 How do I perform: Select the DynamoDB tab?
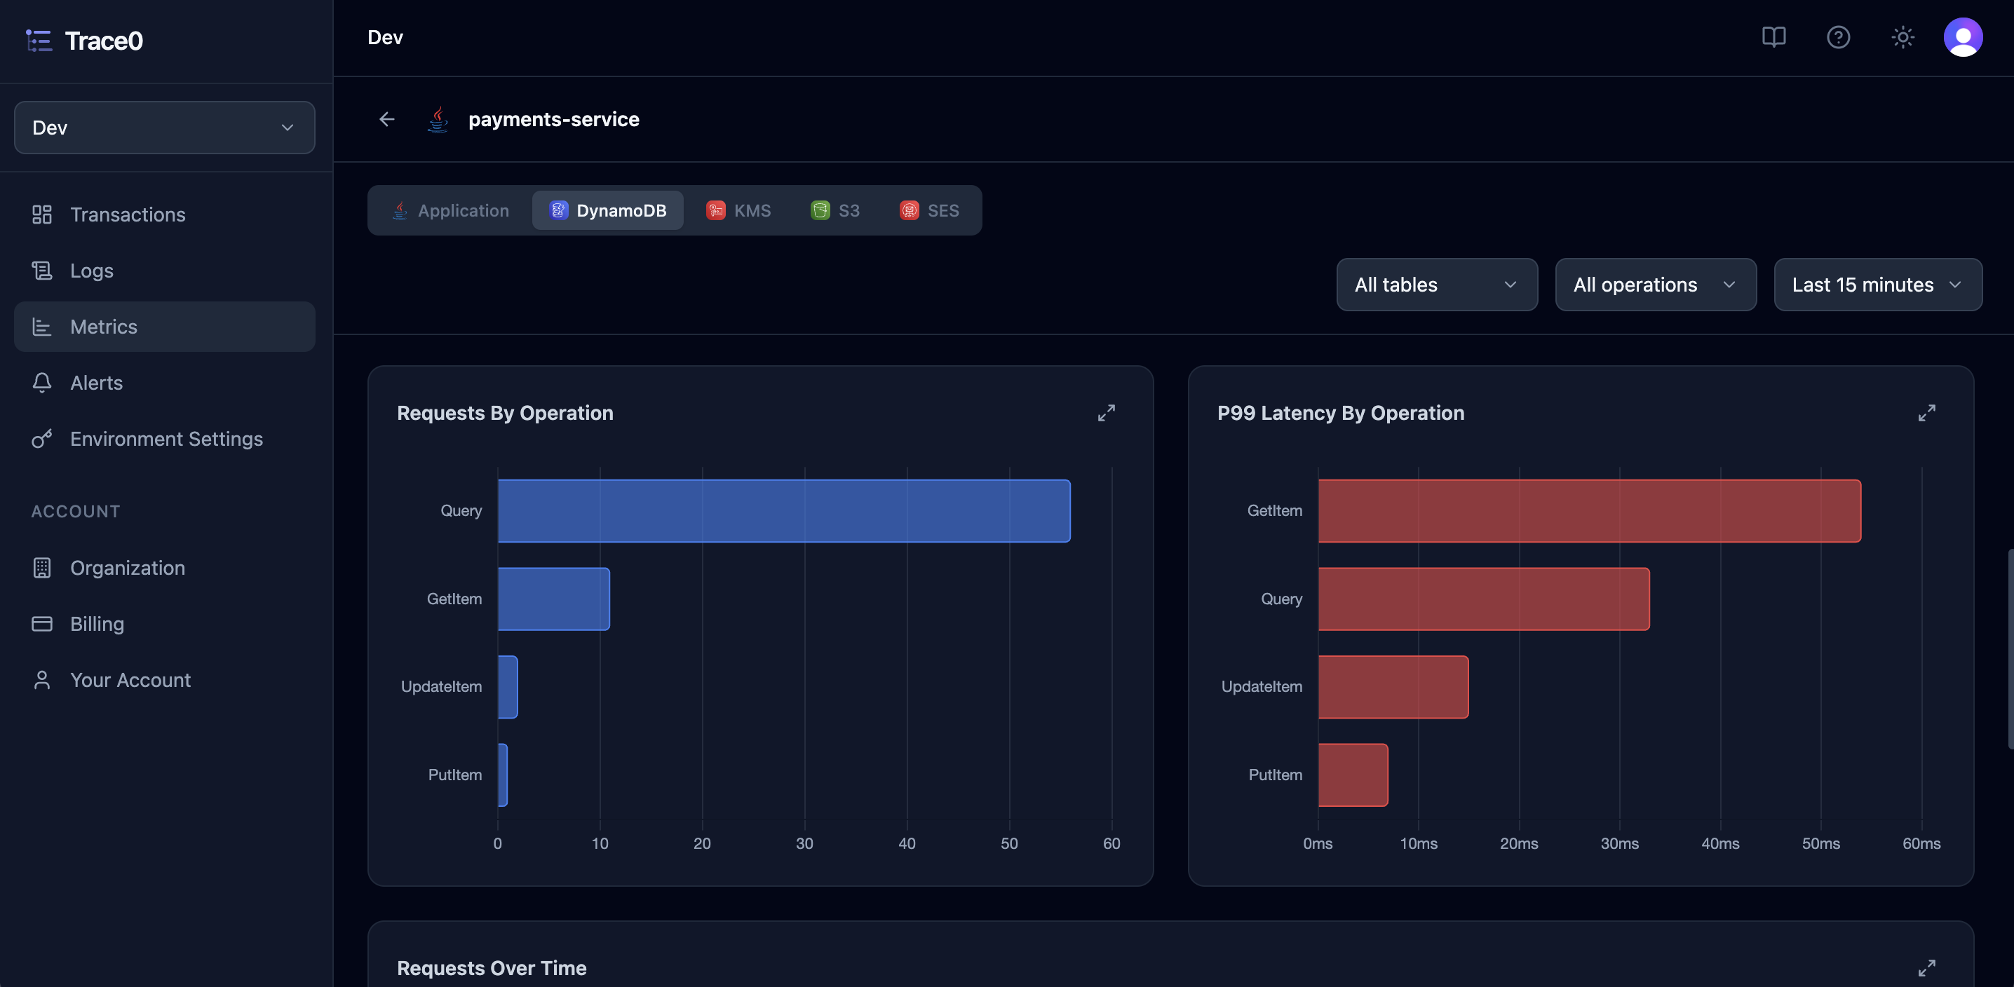(x=607, y=210)
